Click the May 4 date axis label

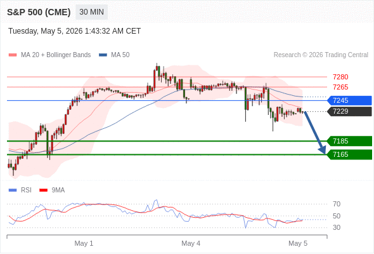191,243
